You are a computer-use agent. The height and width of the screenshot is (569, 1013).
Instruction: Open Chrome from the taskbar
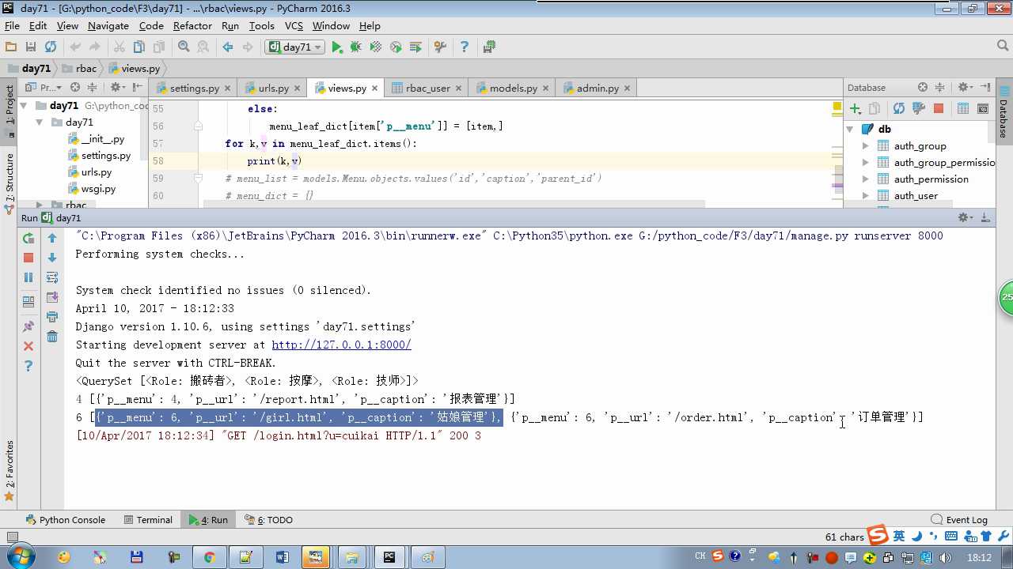pyautogui.click(x=209, y=557)
